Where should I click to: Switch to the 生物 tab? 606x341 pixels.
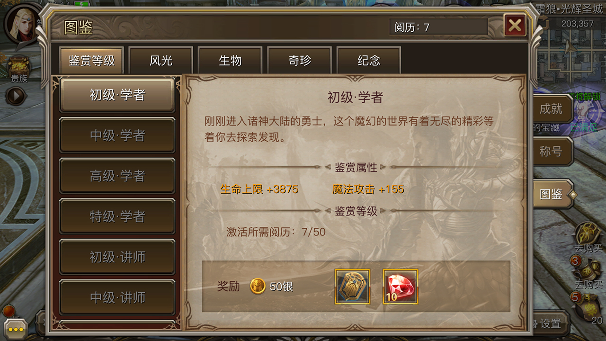click(x=230, y=61)
